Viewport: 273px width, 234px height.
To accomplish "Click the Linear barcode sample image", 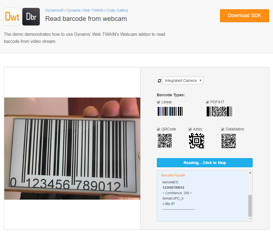I will coord(170,111).
